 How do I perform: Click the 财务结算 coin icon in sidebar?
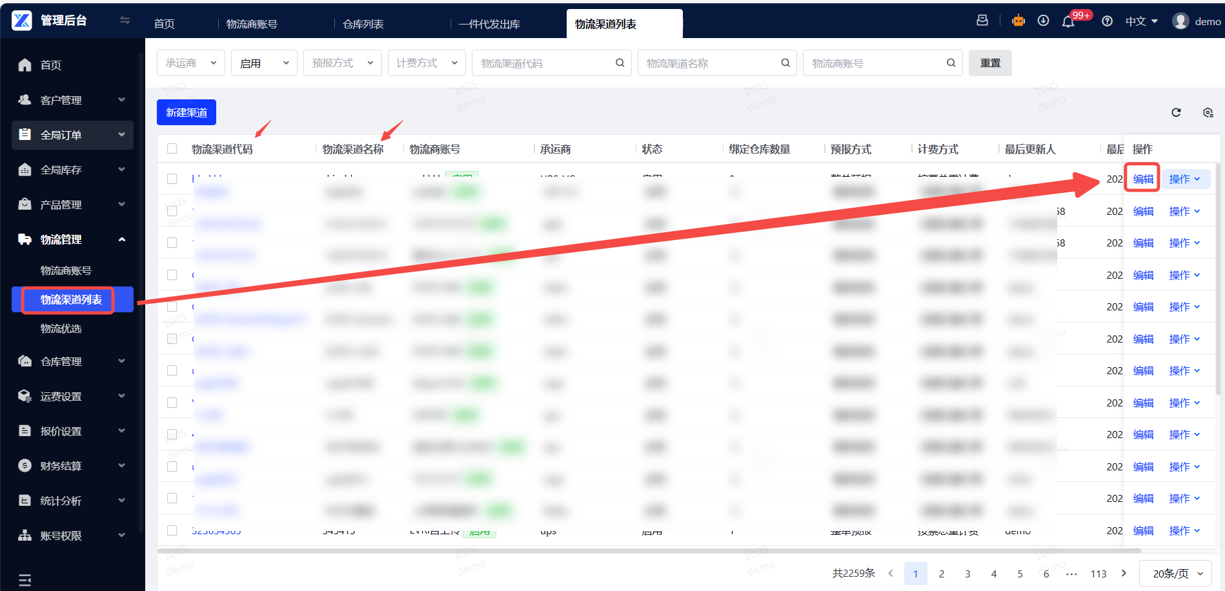25,466
